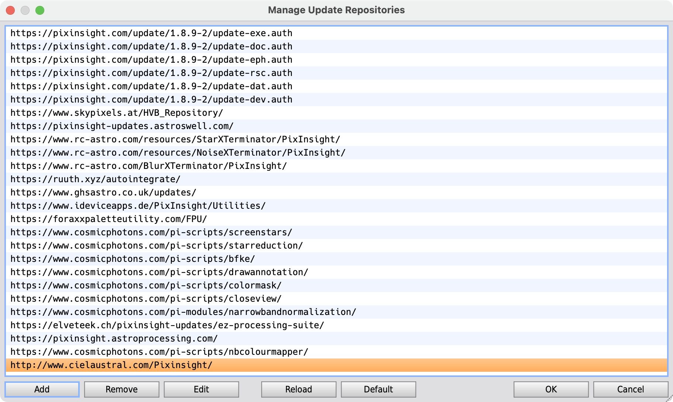Click the highlighted cielaustral.com Pixinsight row
Viewport: 673px width, 402px height.
336,365
